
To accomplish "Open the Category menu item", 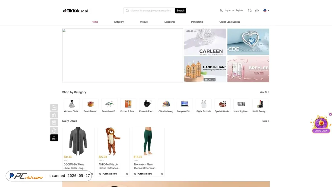I will click(x=119, y=22).
